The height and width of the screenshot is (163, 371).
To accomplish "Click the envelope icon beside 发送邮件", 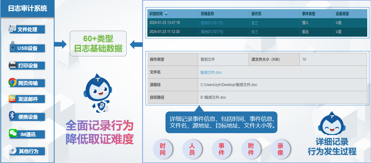I will click(x=12, y=99).
